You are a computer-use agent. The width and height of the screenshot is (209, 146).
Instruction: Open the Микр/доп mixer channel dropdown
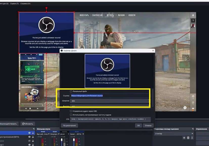tap(59, 134)
